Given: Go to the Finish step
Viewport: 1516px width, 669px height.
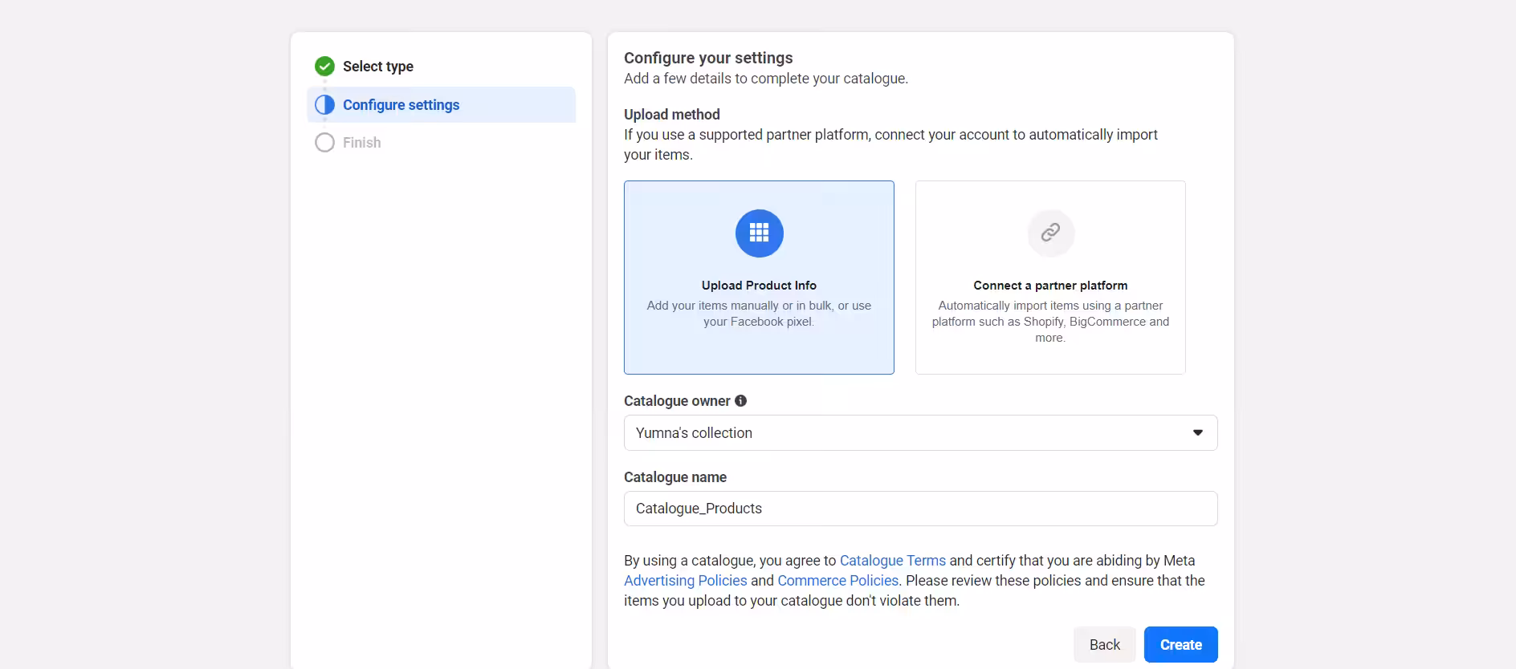Looking at the screenshot, I should pyautogui.click(x=361, y=143).
